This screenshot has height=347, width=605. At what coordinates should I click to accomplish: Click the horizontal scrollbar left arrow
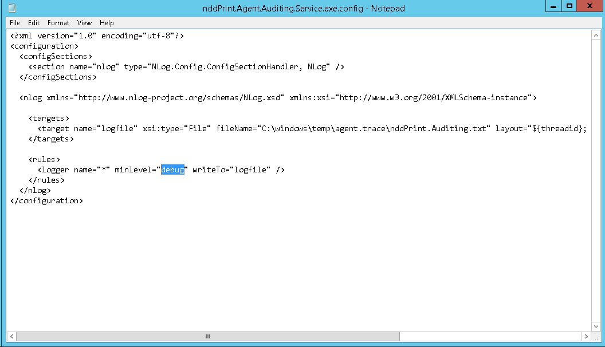point(13,337)
